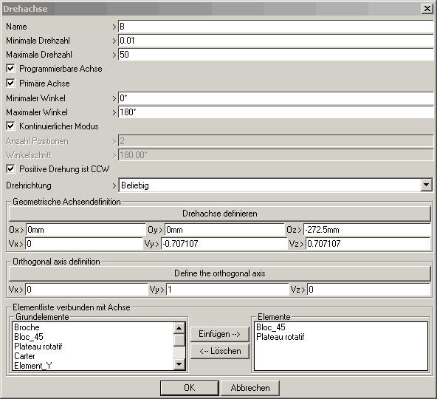The height and width of the screenshot is (399, 437).
Task: Uncheck the Programmierbare Achse checkbox
Action: [10, 69]
